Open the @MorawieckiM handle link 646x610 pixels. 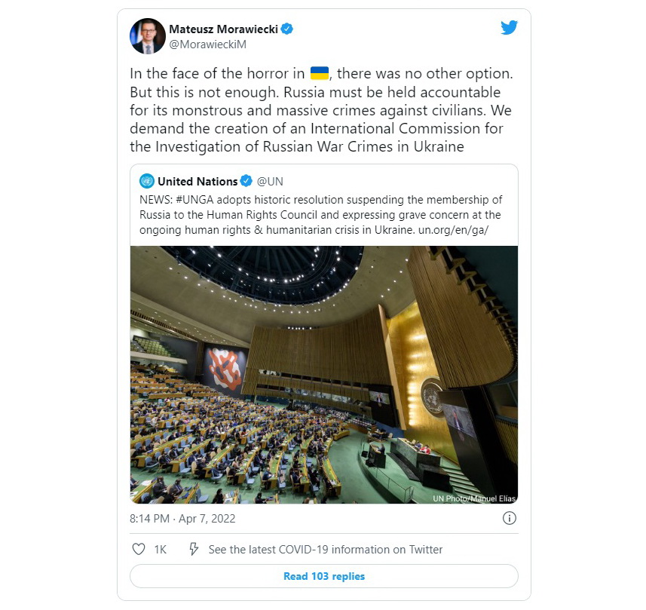[x=207, y=44]
